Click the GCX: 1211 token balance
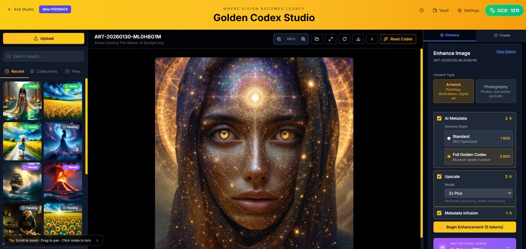Viewport: 526px width, 249px height. tap(504, 10)
